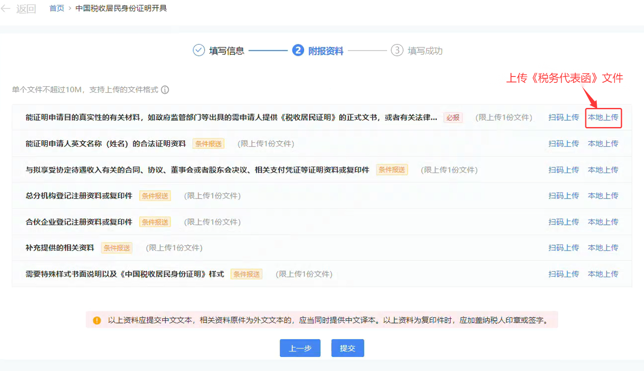Click 本地上传 for 总分机构登记注册资料 row
The image size is (644, 371).
(x=603, y=196)
